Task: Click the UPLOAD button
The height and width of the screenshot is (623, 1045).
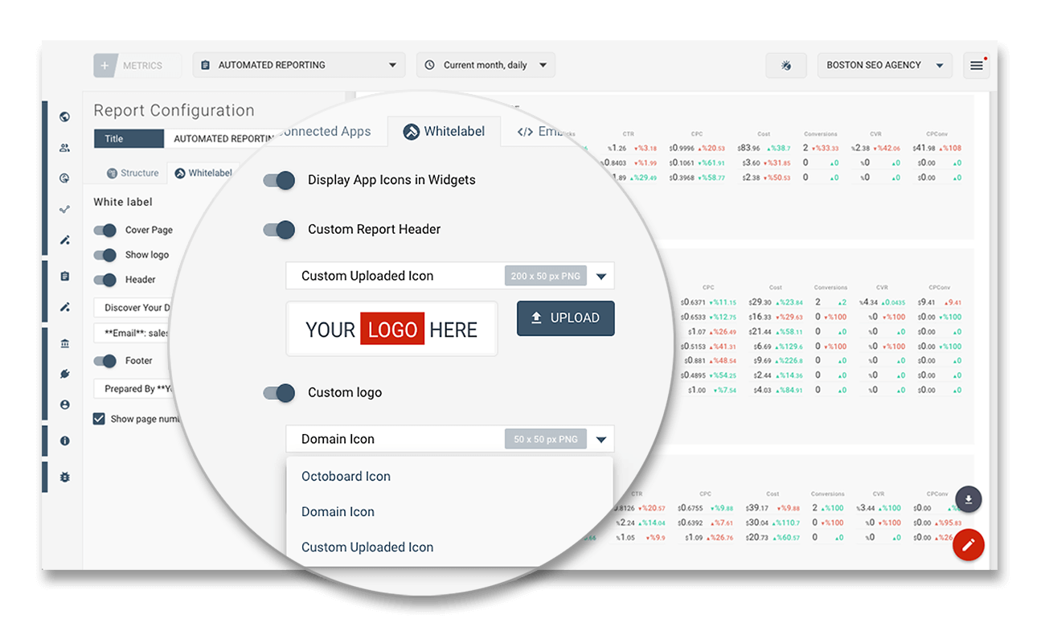Action: [x=565, y=318]
